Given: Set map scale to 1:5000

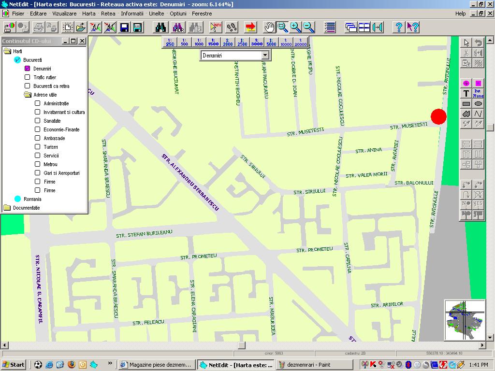Looking at the screenshot, I should coord(271,42).
